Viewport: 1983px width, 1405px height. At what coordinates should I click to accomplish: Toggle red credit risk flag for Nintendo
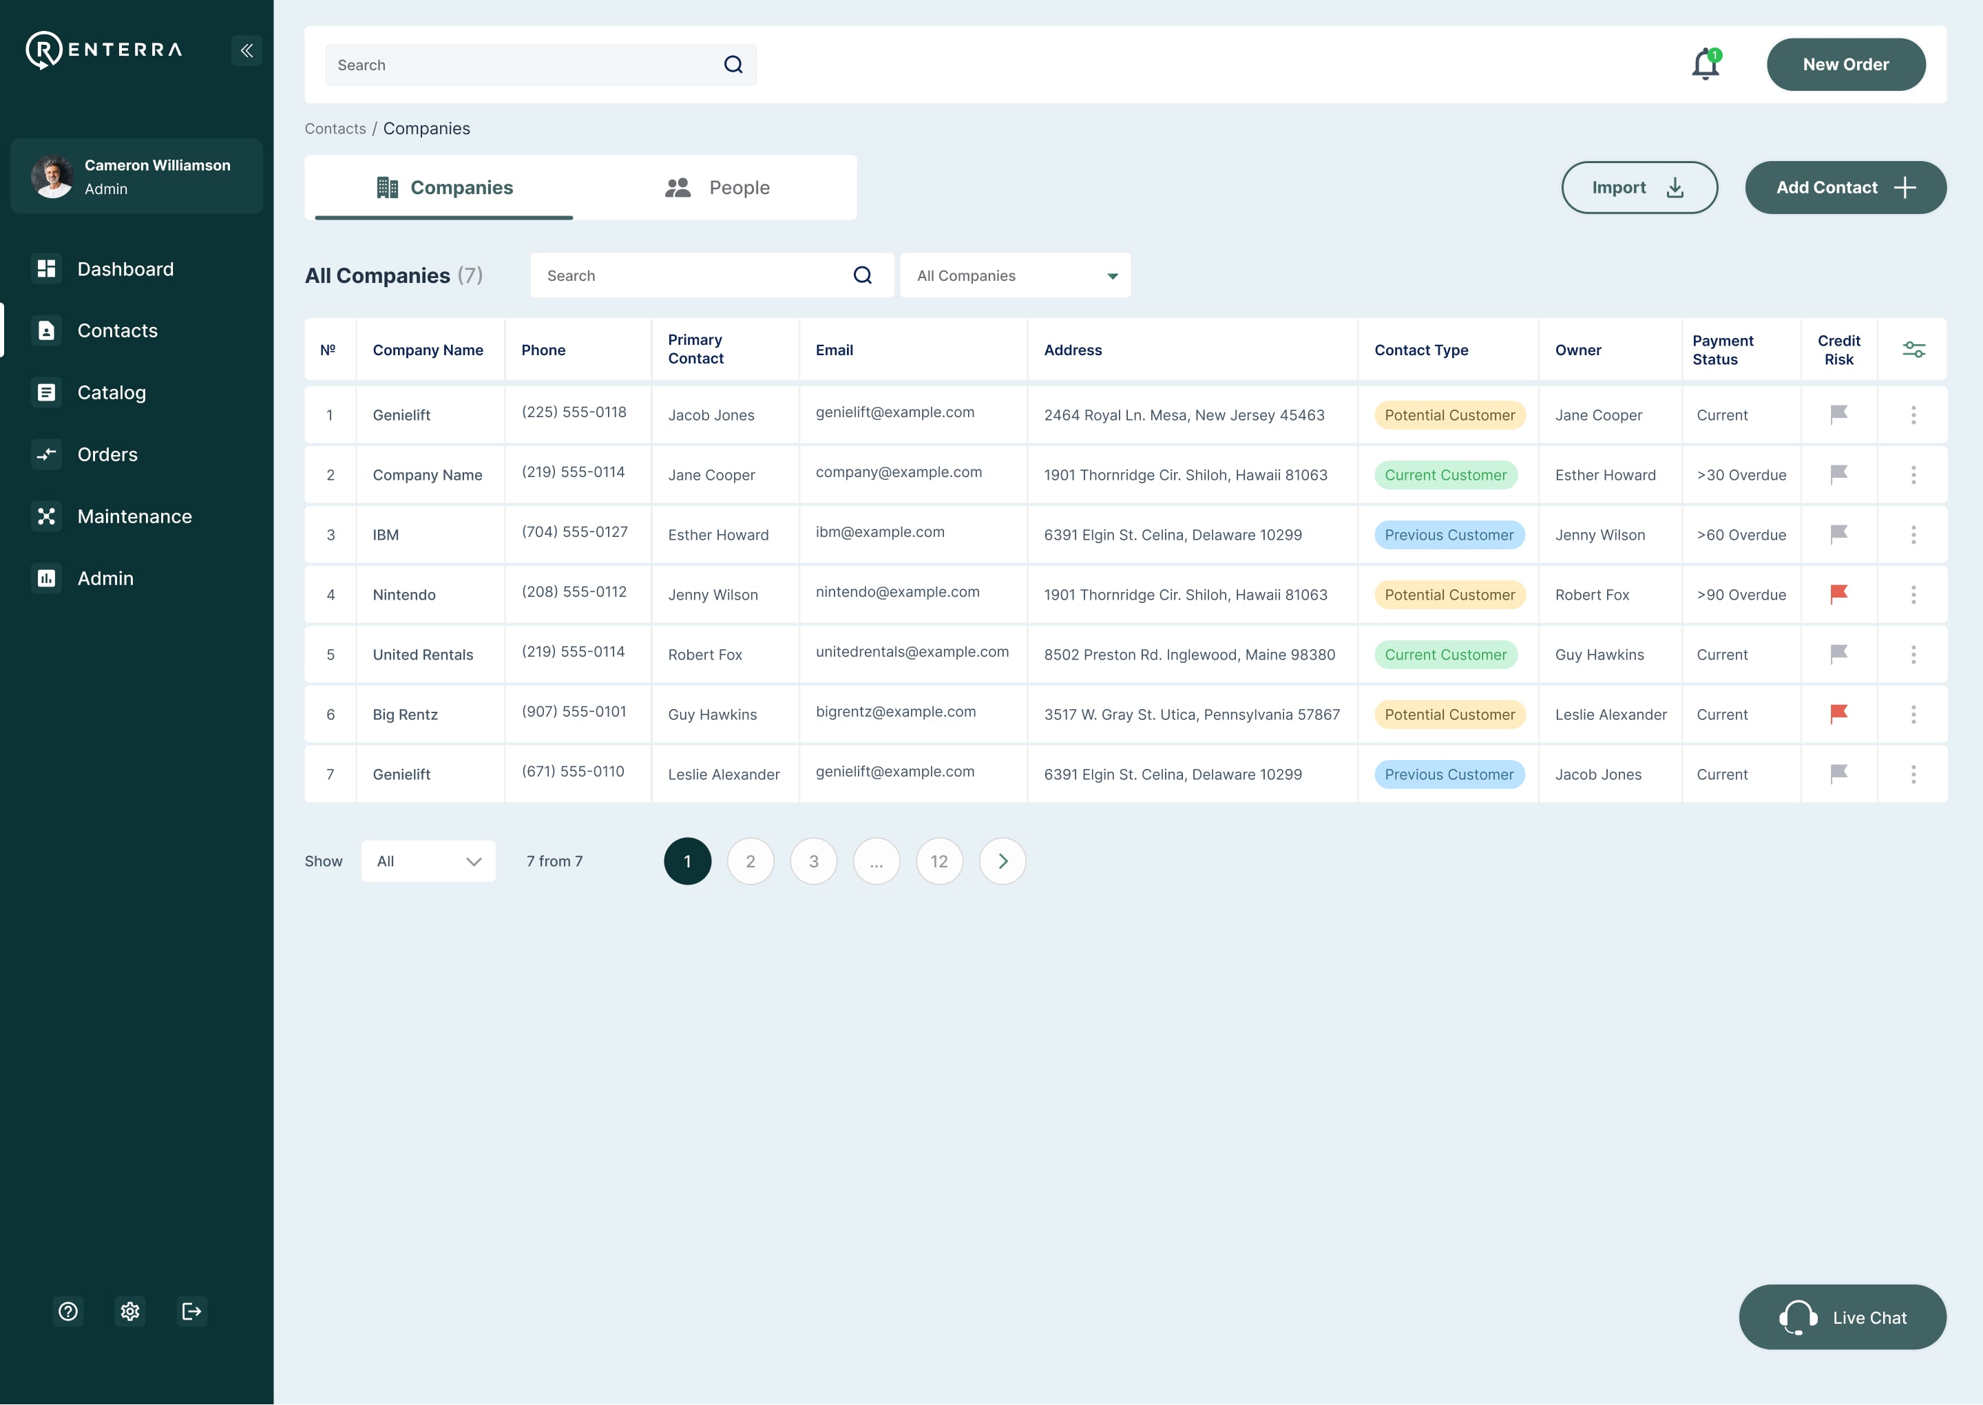[x=1838, y=593]
